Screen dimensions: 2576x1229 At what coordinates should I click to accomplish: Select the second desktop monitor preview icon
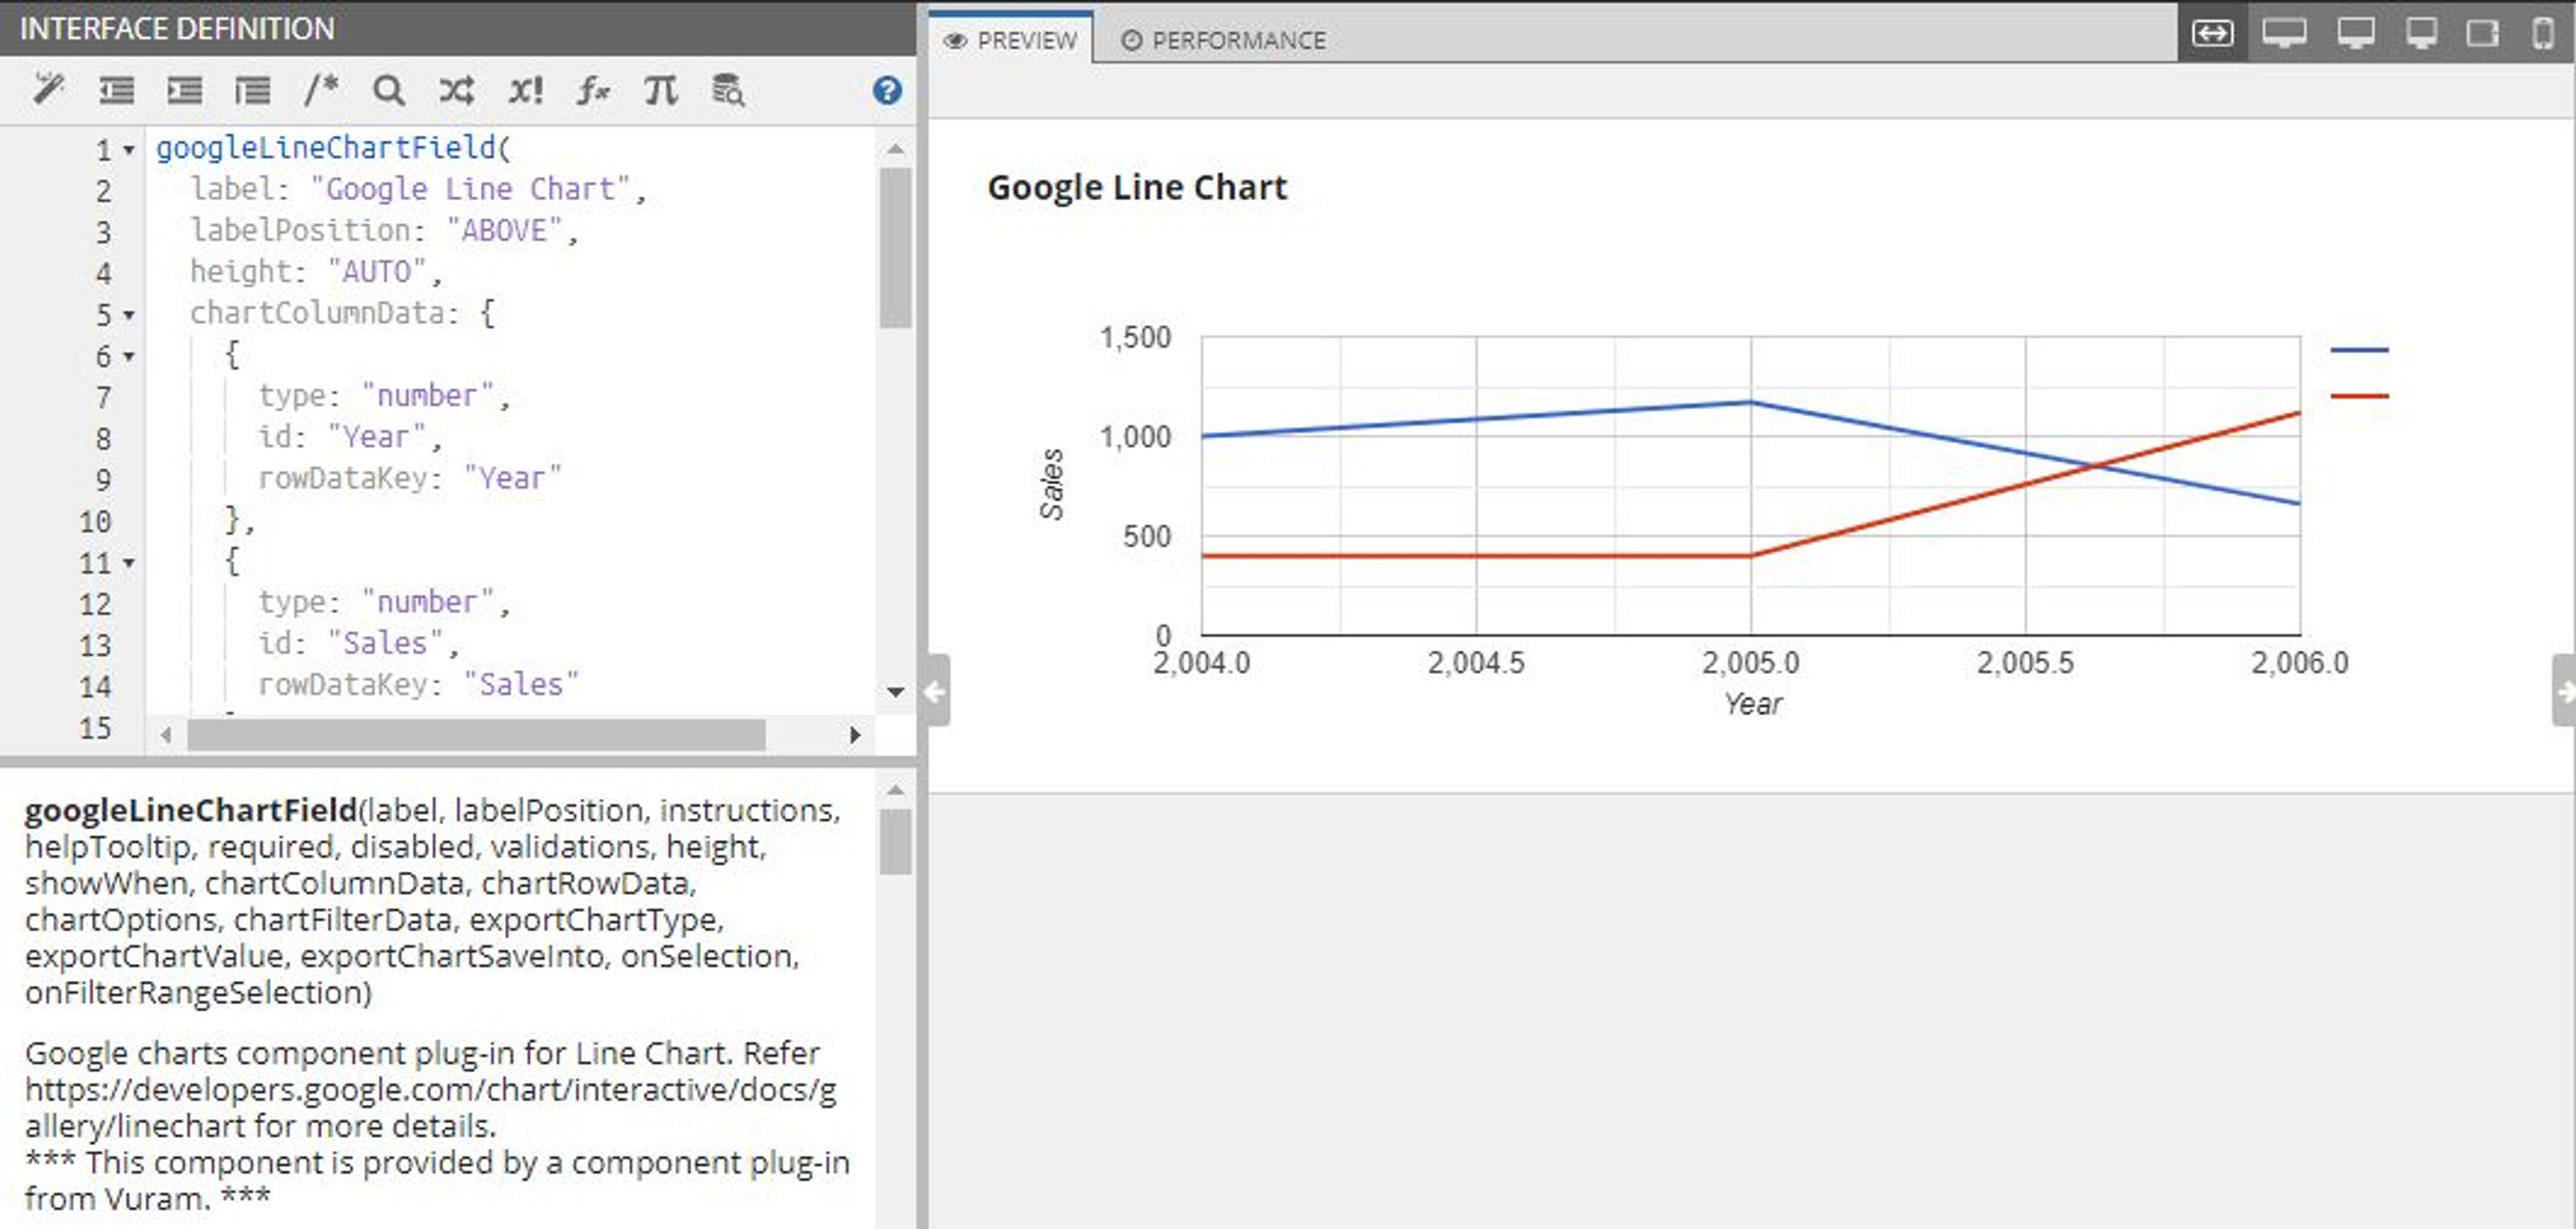coord(2356,33)
